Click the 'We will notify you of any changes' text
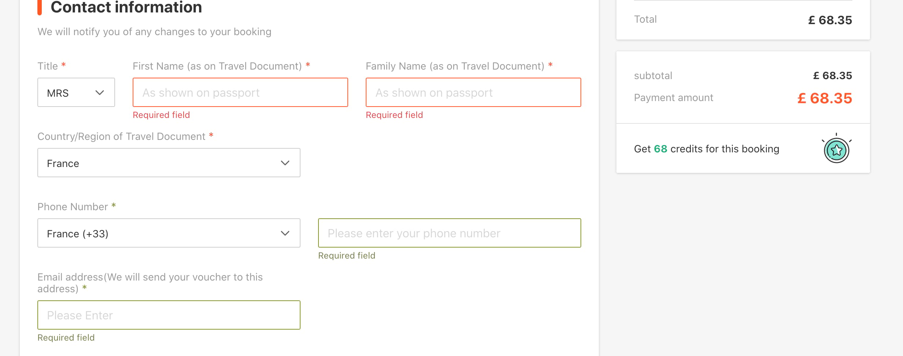 [154, 32]
